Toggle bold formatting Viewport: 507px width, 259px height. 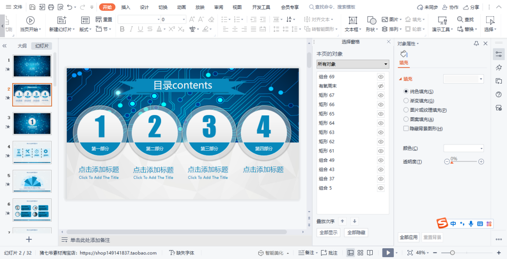coord(122,29)
